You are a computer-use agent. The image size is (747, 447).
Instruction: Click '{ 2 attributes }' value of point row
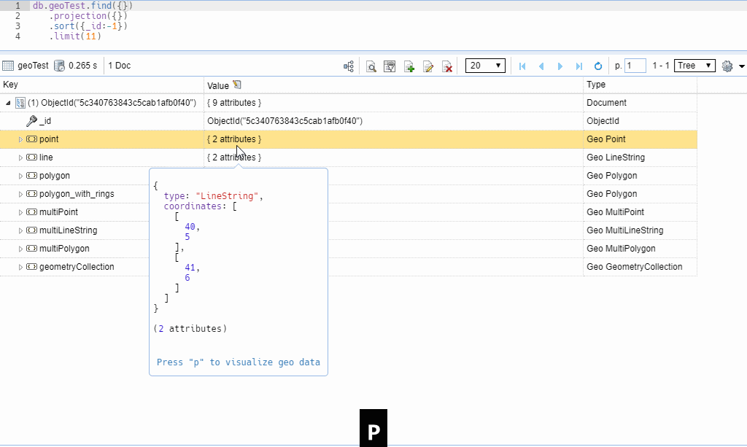coord(234,139)
